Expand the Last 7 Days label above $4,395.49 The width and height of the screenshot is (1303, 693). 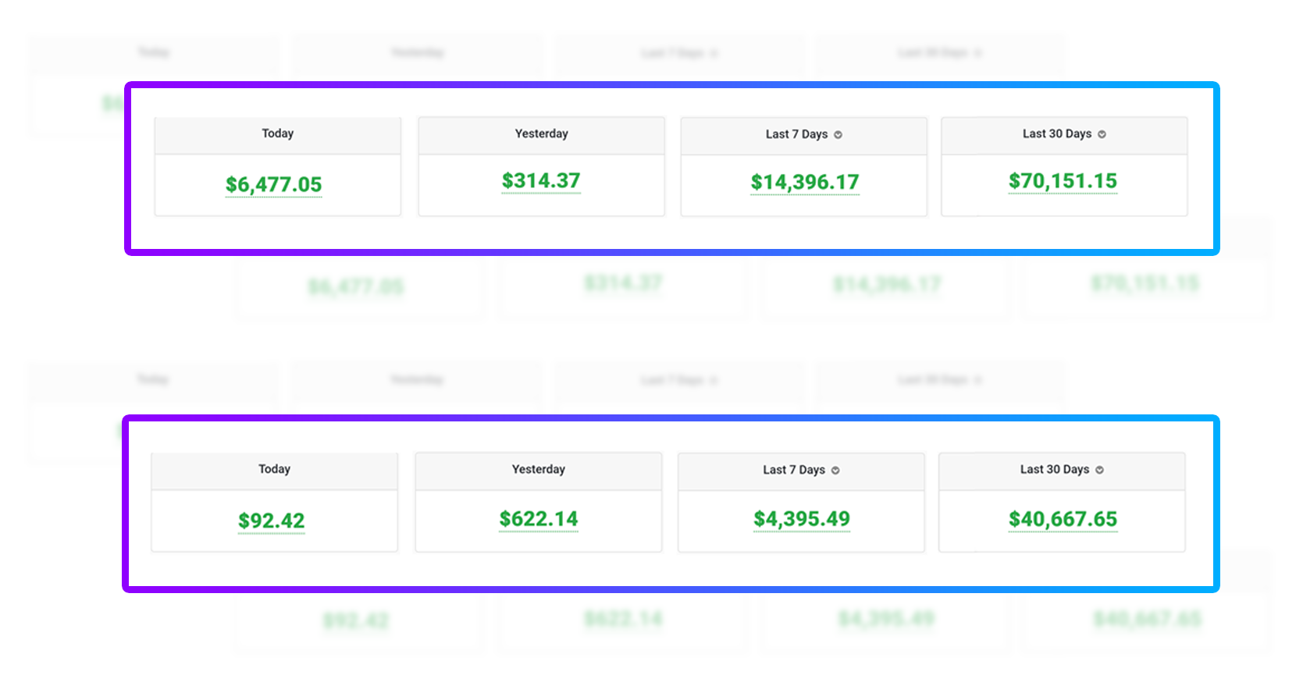click(x=794, y=470)
